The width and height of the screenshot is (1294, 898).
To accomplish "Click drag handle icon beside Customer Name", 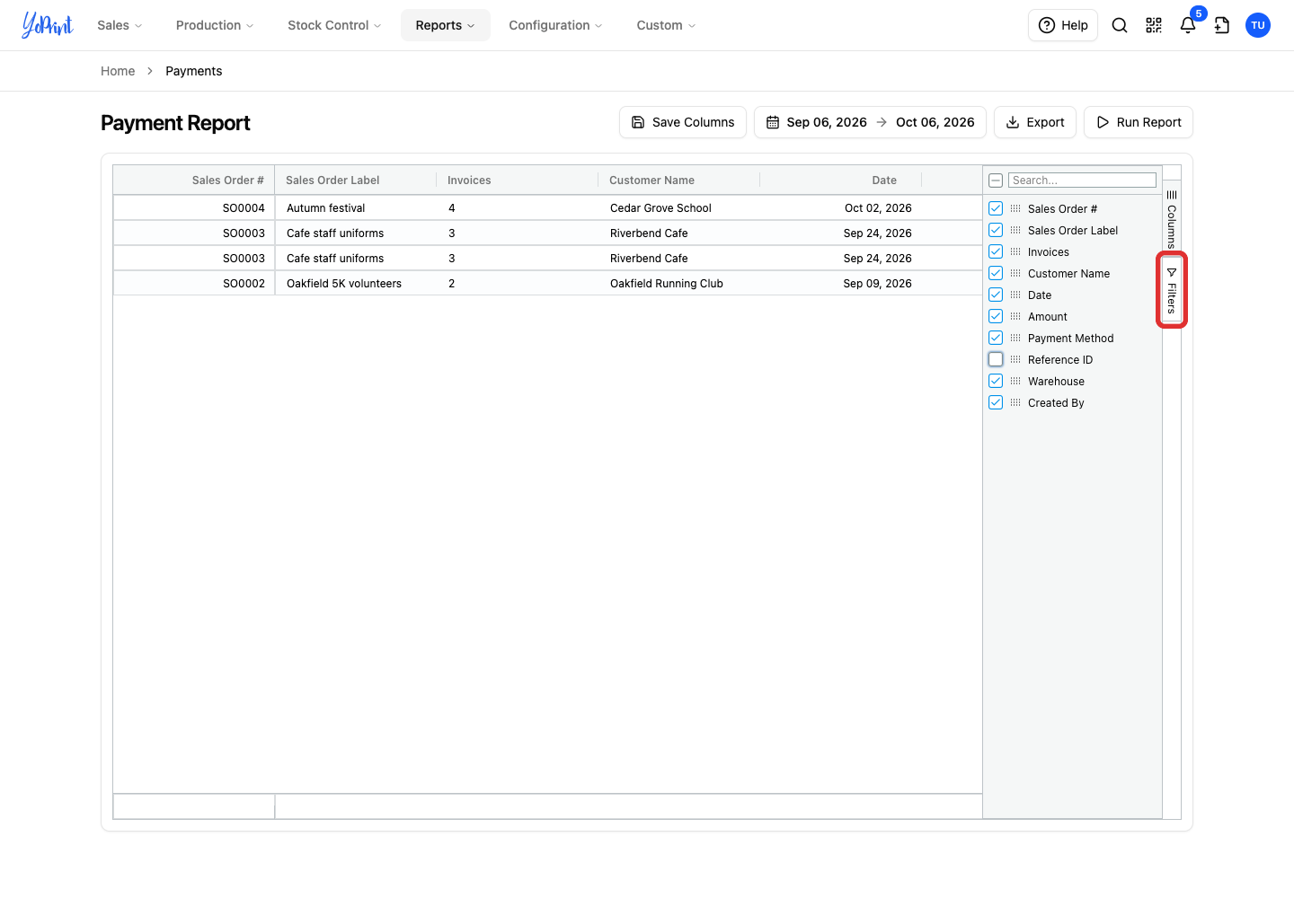I will pyautogui.click(x=1015, y=273).
